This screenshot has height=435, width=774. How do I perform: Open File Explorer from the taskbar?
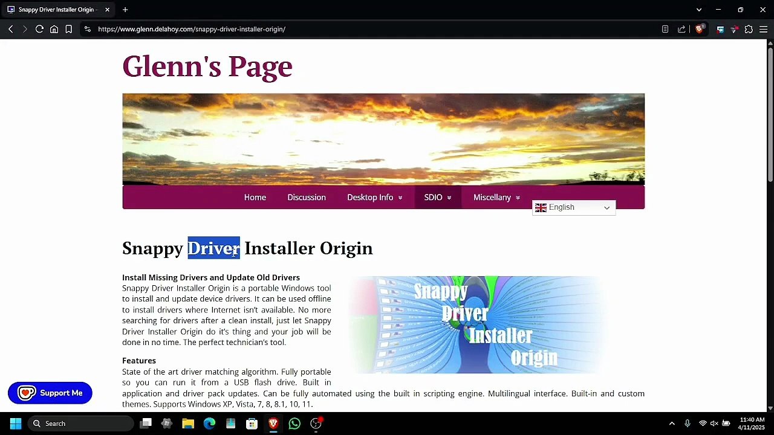click(x=188, y=424)
